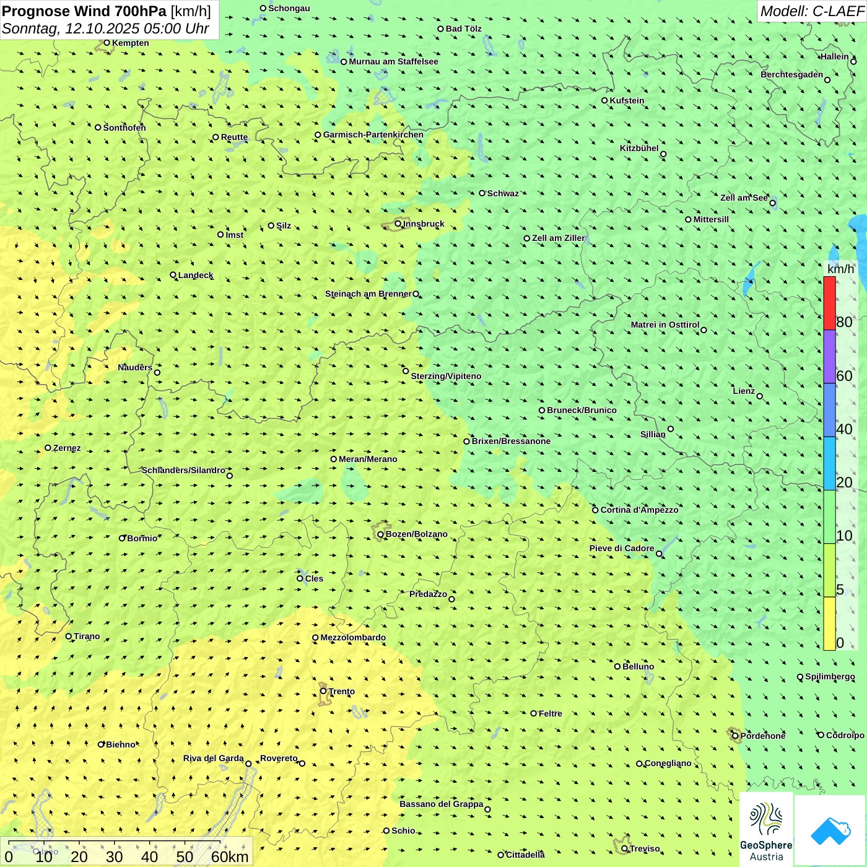Click the Meran/Merano label
The width and height of the screenshot is (867, 867).
point(368,459)
